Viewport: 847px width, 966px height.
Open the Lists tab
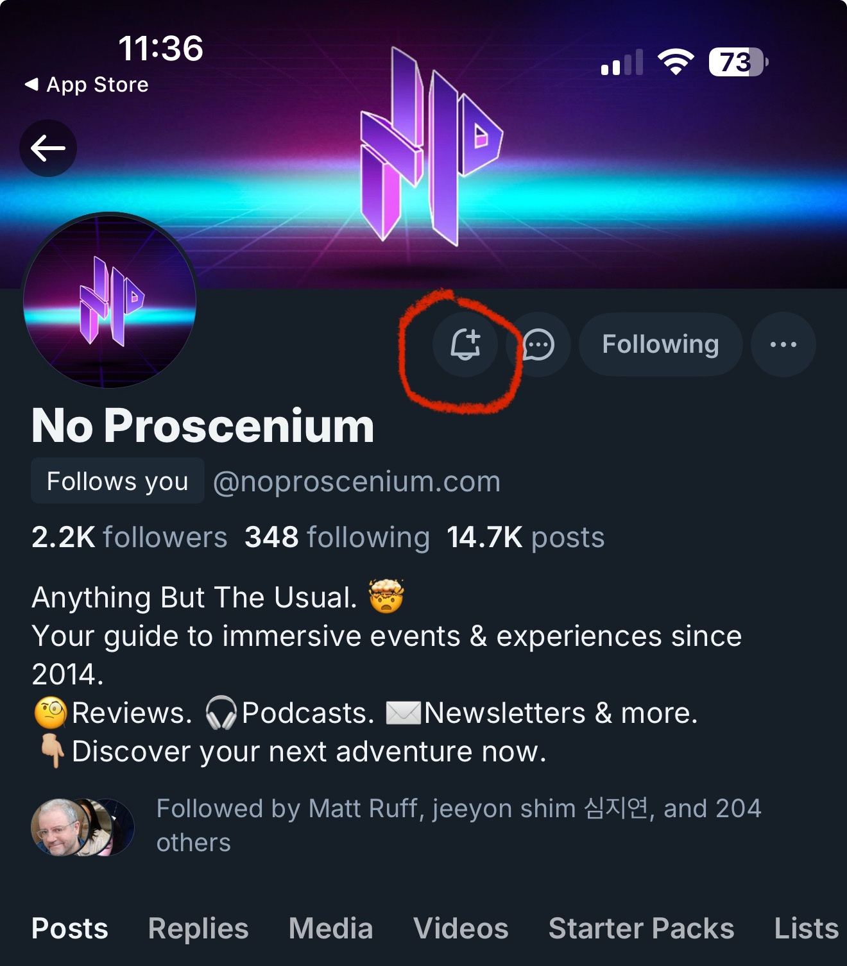tap(806, 928)
